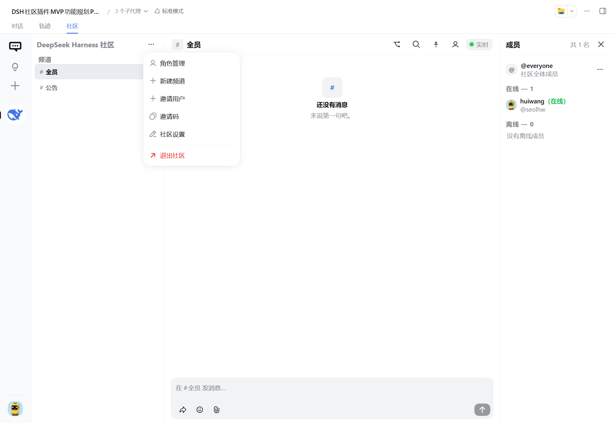Click the 标准模式 mode selector
This screenshot has height=423, width=614.
169,11
